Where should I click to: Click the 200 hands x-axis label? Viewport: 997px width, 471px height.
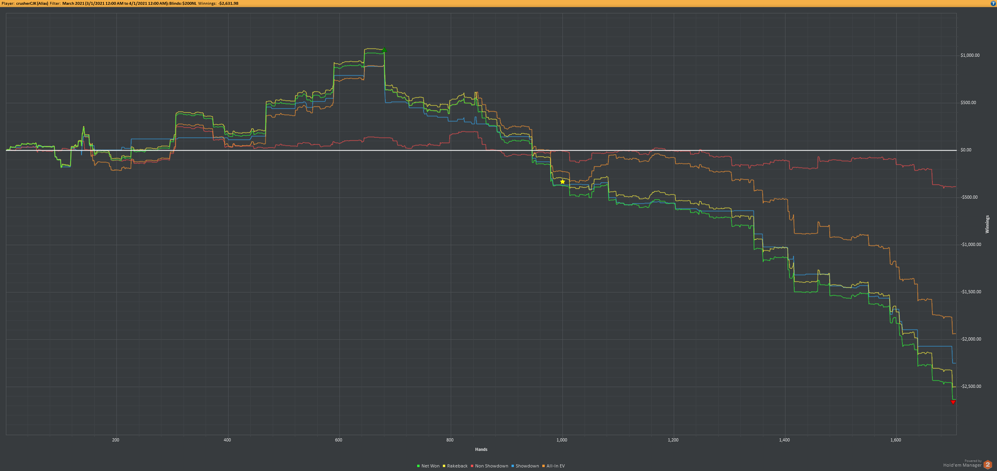click(x=116, y=440)
